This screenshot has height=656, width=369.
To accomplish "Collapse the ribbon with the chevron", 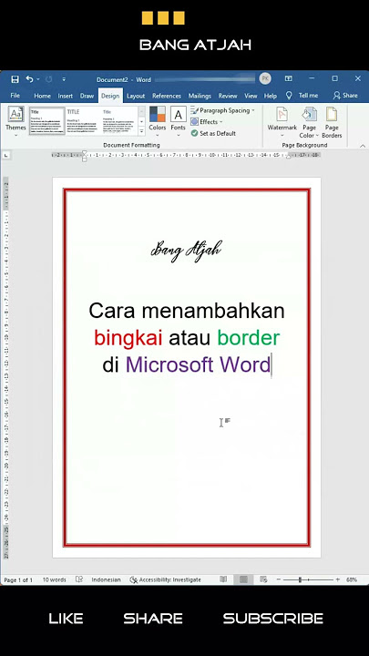I will pos(363,146).
